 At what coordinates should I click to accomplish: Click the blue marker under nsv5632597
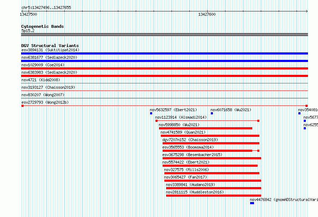151,113
